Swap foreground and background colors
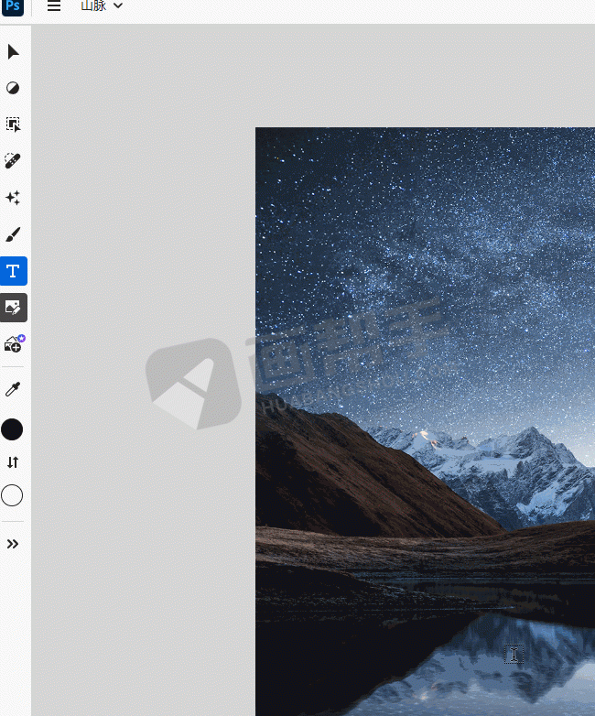The image size is (595, 716). [x=13, y=462]
